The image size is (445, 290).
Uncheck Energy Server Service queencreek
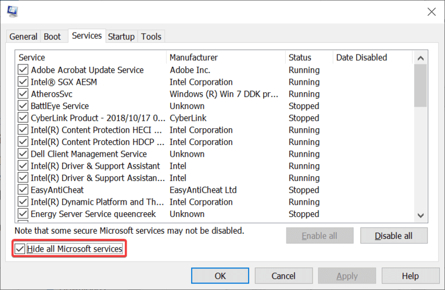click(x=23, y=213)
